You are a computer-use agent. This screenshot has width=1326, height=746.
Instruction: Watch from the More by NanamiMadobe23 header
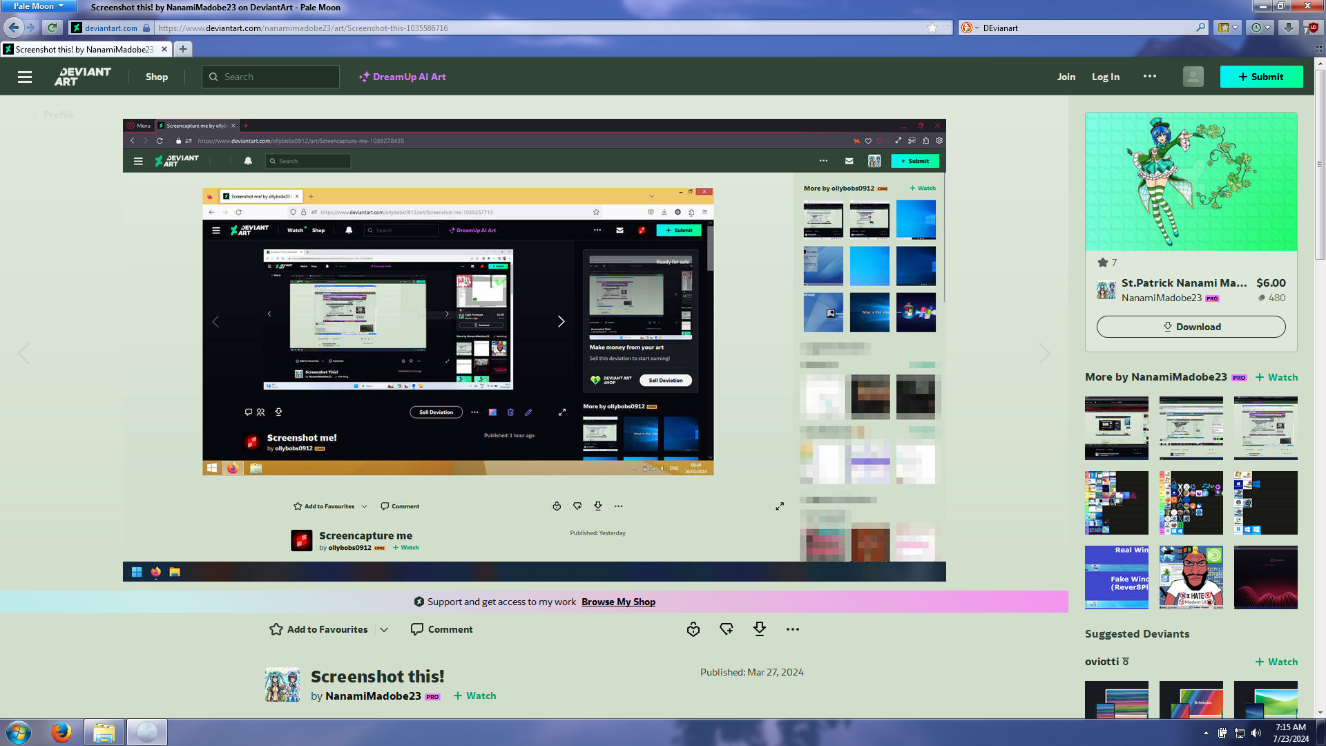tap(1276, 377)
